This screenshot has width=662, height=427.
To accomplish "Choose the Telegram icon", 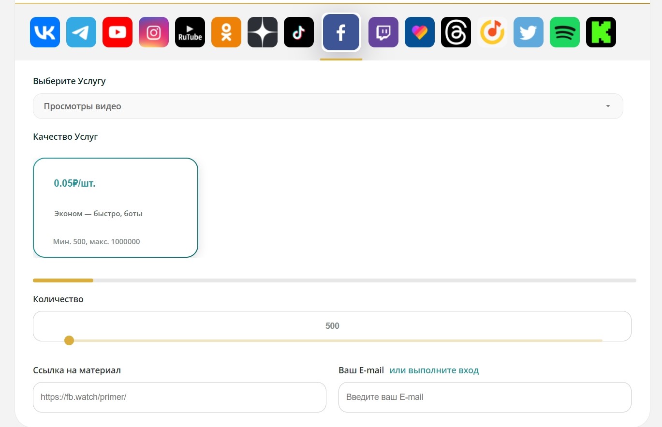I will click(x=81, y=32).
